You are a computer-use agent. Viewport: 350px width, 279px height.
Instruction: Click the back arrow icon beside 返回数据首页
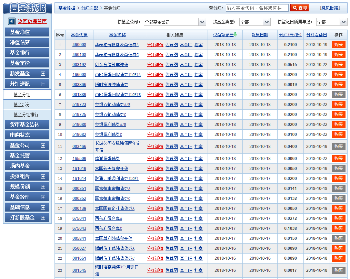click(12, 21)
